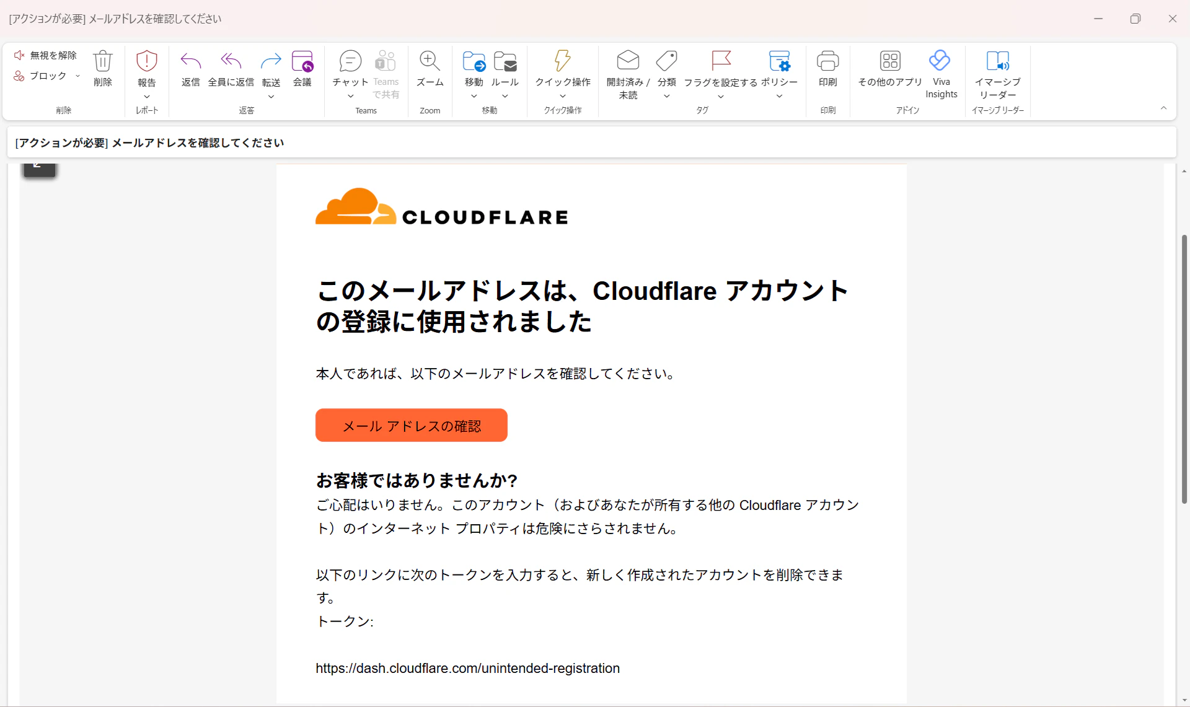This screenshot has height=707, width=1190.
Task: Toggle Read/Unread (開封済み/未読) icon
Action: [628, 61]
